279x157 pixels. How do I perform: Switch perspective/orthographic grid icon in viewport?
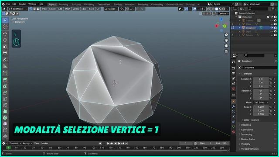coord(226,51)
